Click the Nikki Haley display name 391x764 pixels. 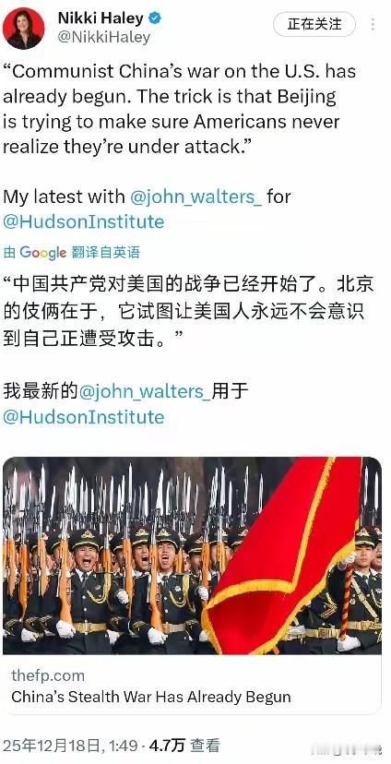pyautogui.click(x=101, y=18)
